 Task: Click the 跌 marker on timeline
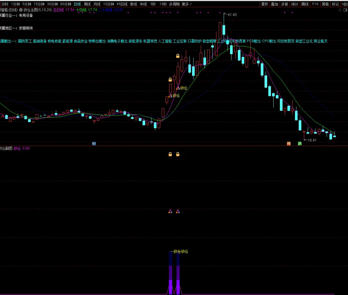coord(300,143)
